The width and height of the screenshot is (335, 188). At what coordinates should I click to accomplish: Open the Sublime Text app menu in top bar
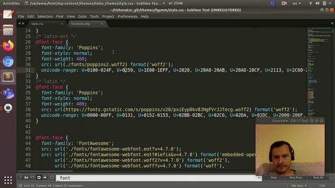click(x=95, y=4)
